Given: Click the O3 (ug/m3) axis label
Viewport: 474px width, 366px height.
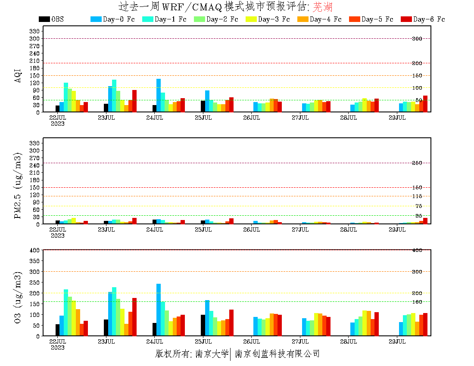Looking at the screenshot, I should pyautogui.click(x=18, y=298).
